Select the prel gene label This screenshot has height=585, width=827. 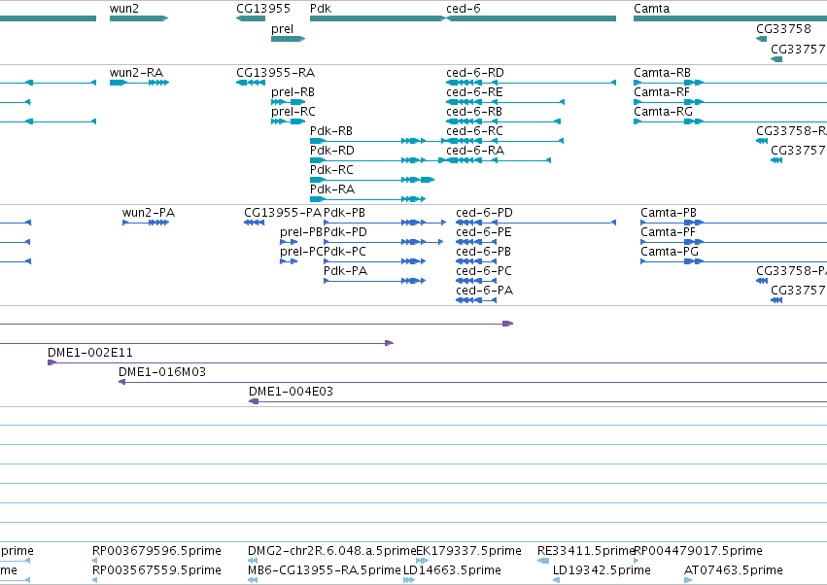[282, 29]
